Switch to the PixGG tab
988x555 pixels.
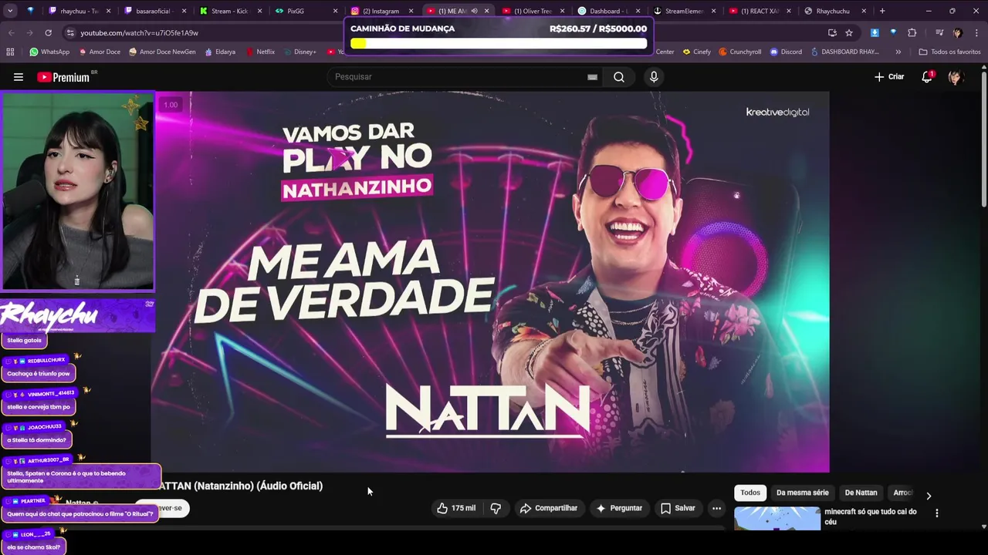tap(305, 11)
